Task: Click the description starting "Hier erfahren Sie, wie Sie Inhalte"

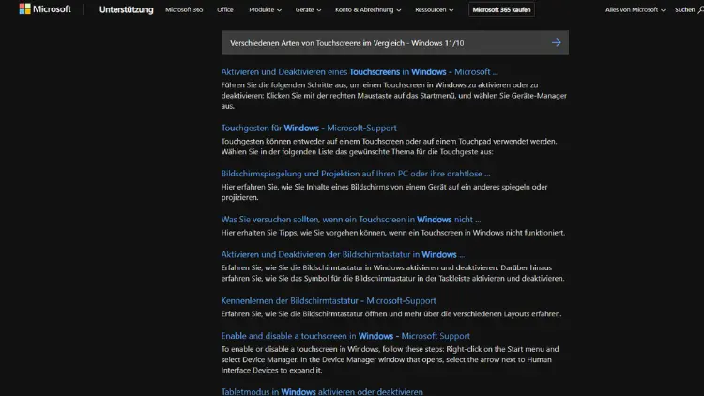Action: pyautogui.click(x=384, y=192)
